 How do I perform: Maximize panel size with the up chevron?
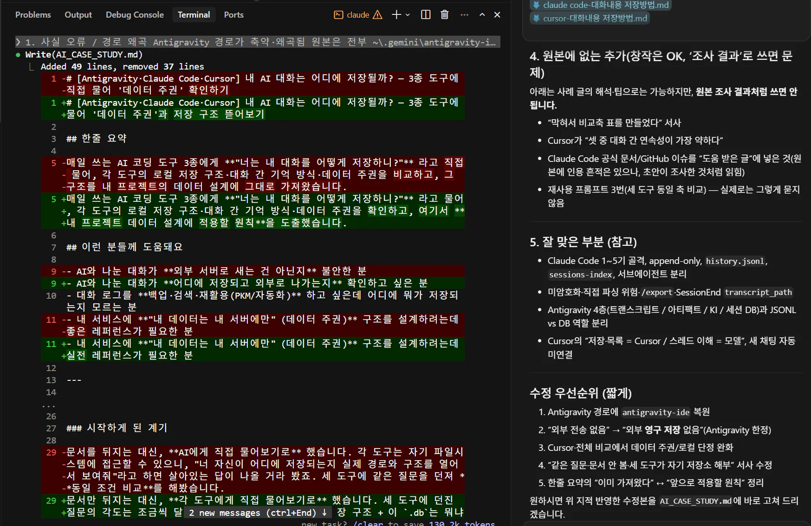coord(482,15)
